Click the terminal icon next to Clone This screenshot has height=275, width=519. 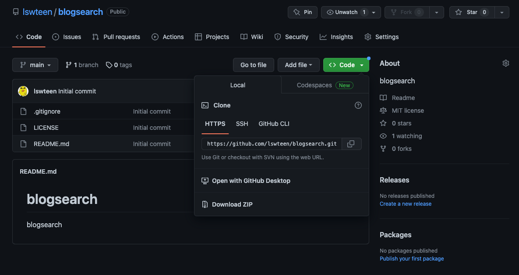tap(205, 105)
